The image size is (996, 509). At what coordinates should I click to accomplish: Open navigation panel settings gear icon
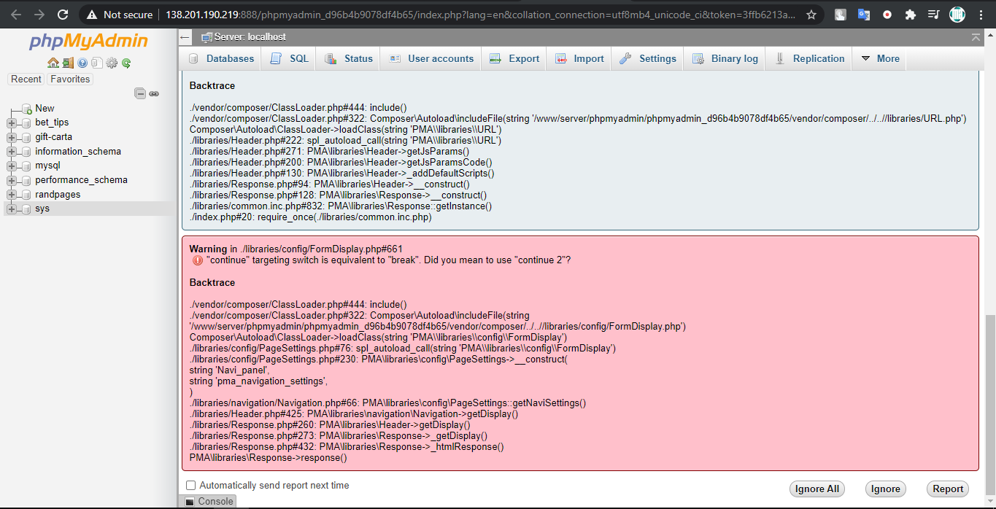click(112, 63)
